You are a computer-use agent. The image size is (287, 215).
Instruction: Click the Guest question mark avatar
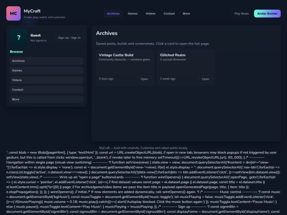(19, 38)
